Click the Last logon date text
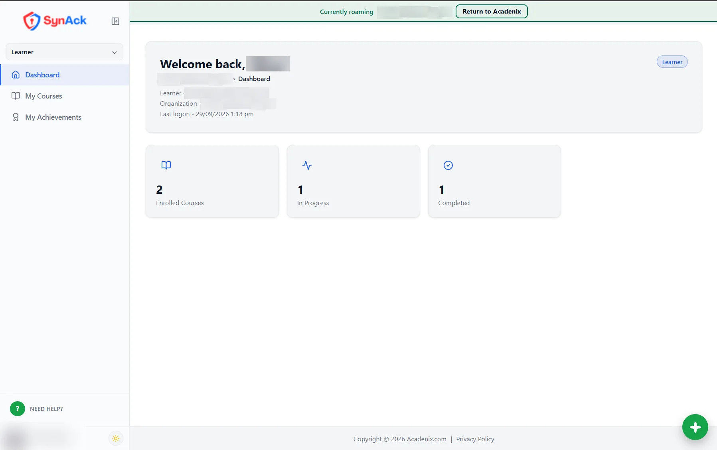Viewport: 717px width, 450px height. coord(207,114)
